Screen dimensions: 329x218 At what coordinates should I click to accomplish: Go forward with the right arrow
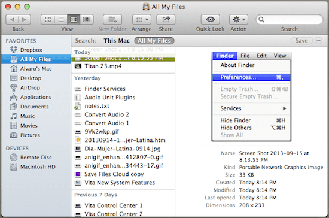pos(25,20)
